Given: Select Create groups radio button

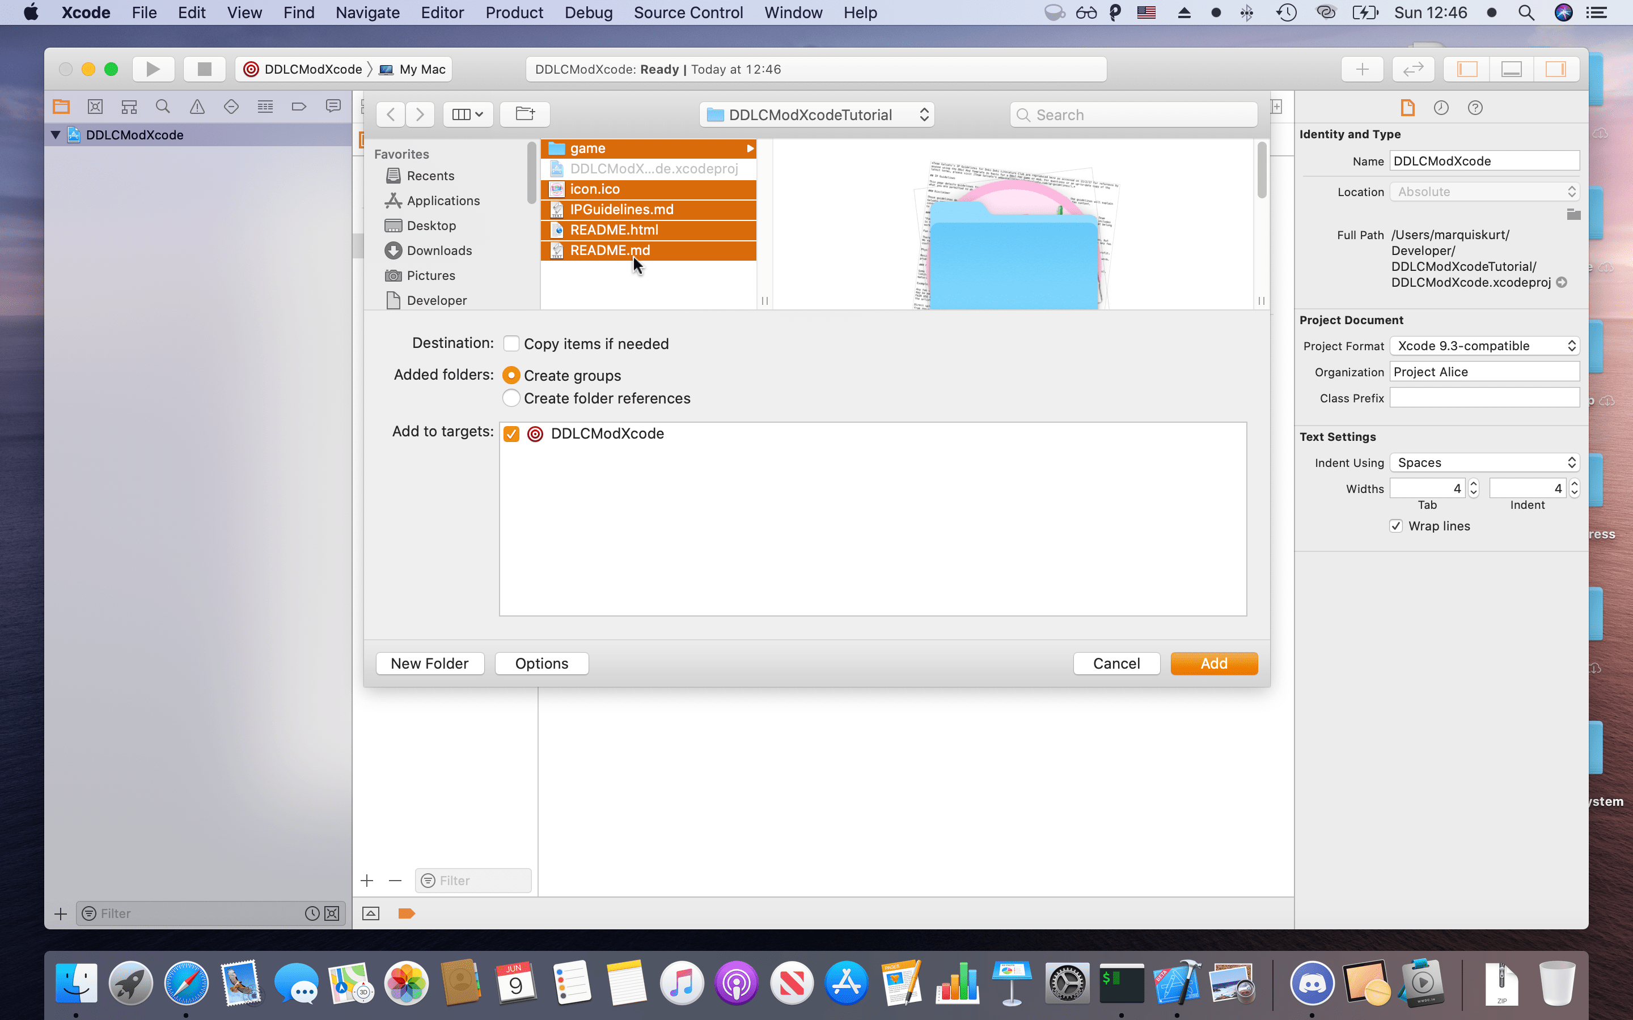Looking at the screenshot, I should point(511,375).
